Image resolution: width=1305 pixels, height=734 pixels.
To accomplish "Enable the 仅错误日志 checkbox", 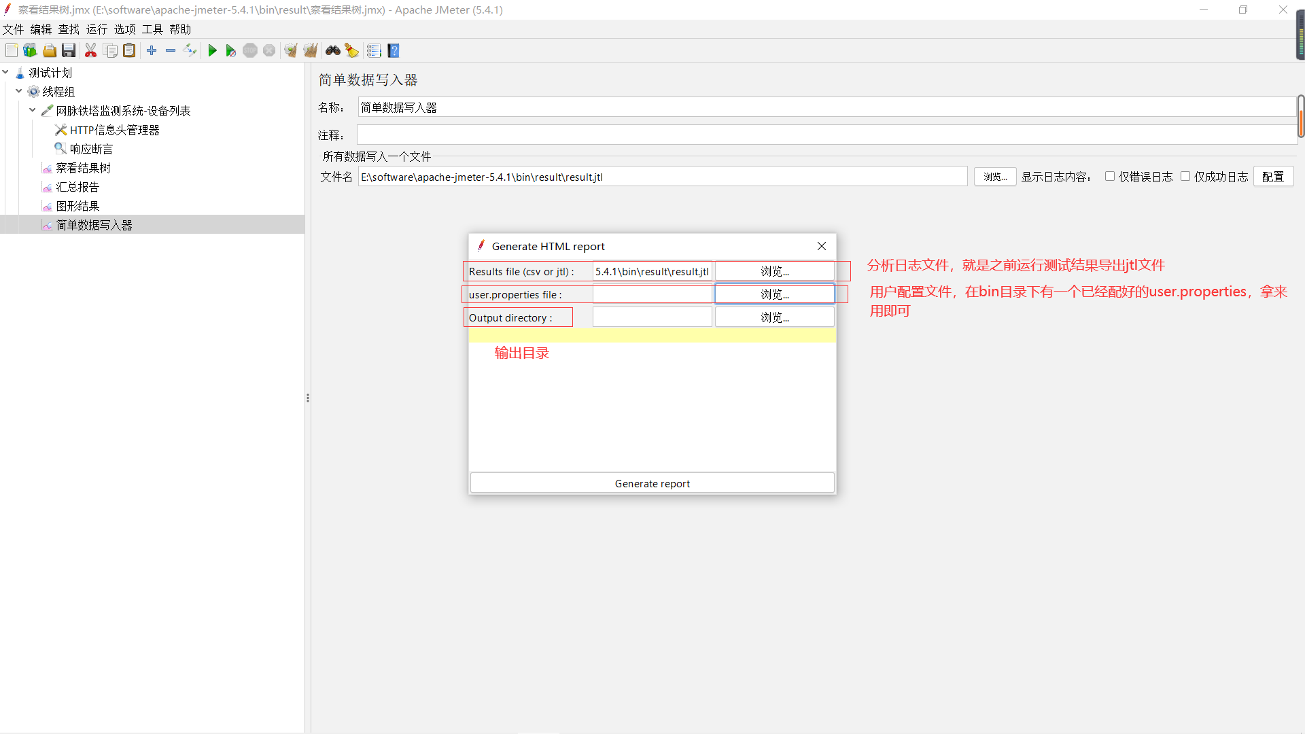I will click(x=1110, y=177).
